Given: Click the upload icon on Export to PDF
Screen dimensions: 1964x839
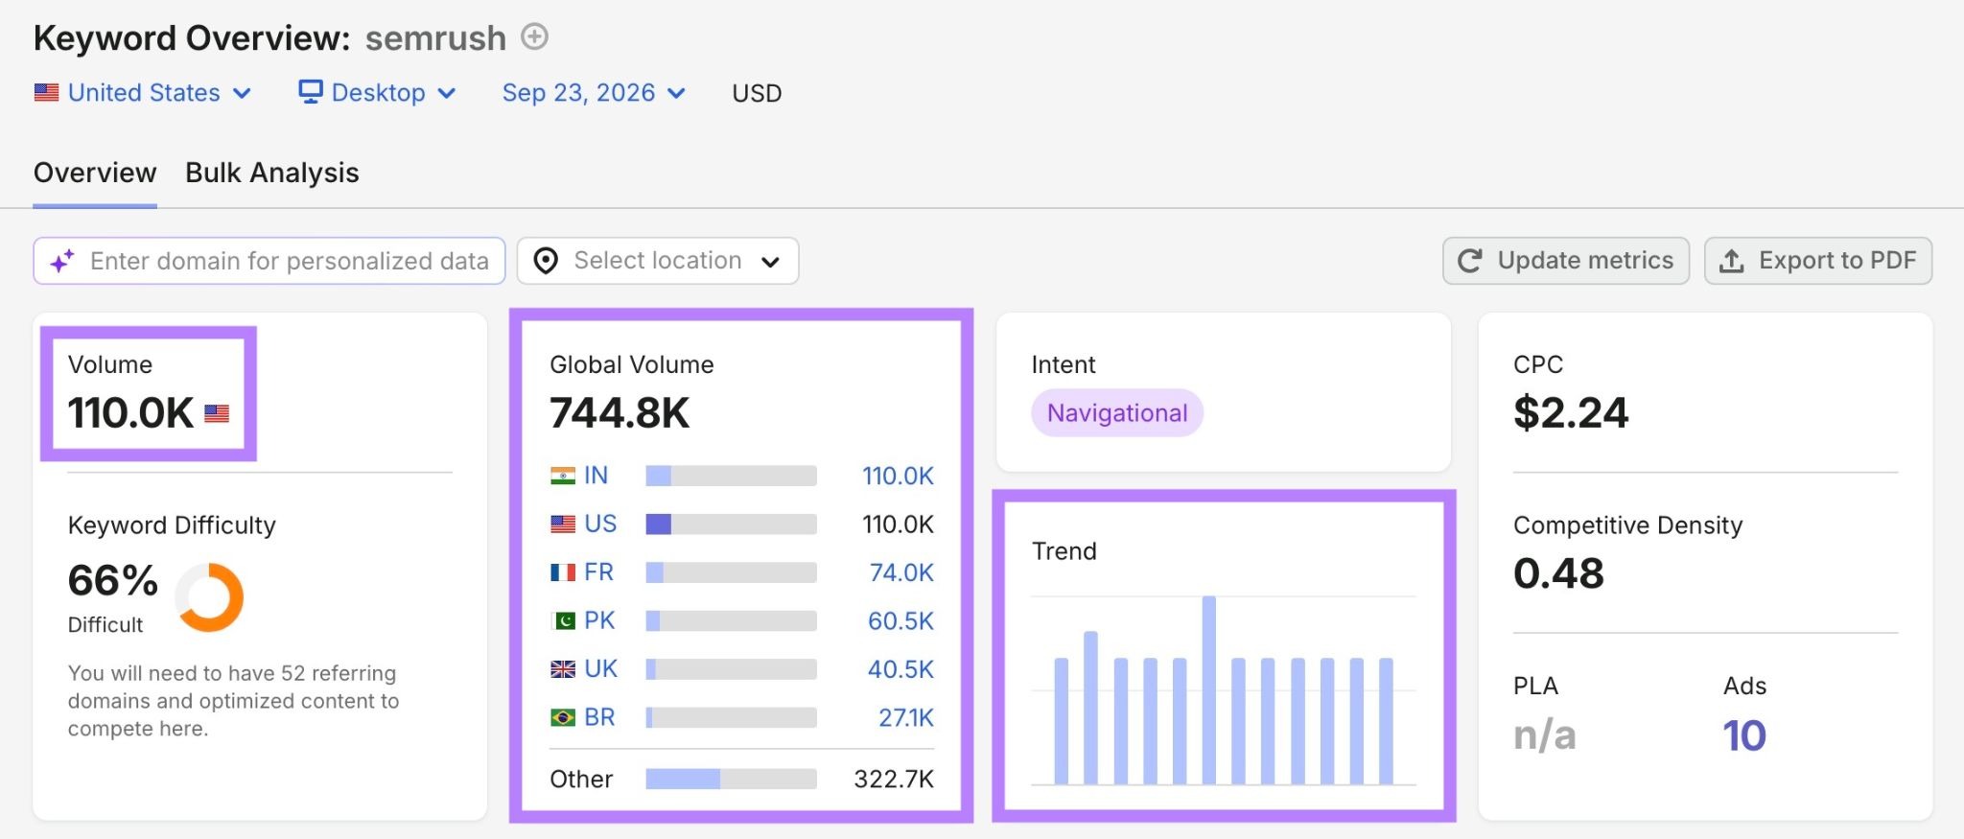Looking at the screenshot, I should (x=1731, y=261).
